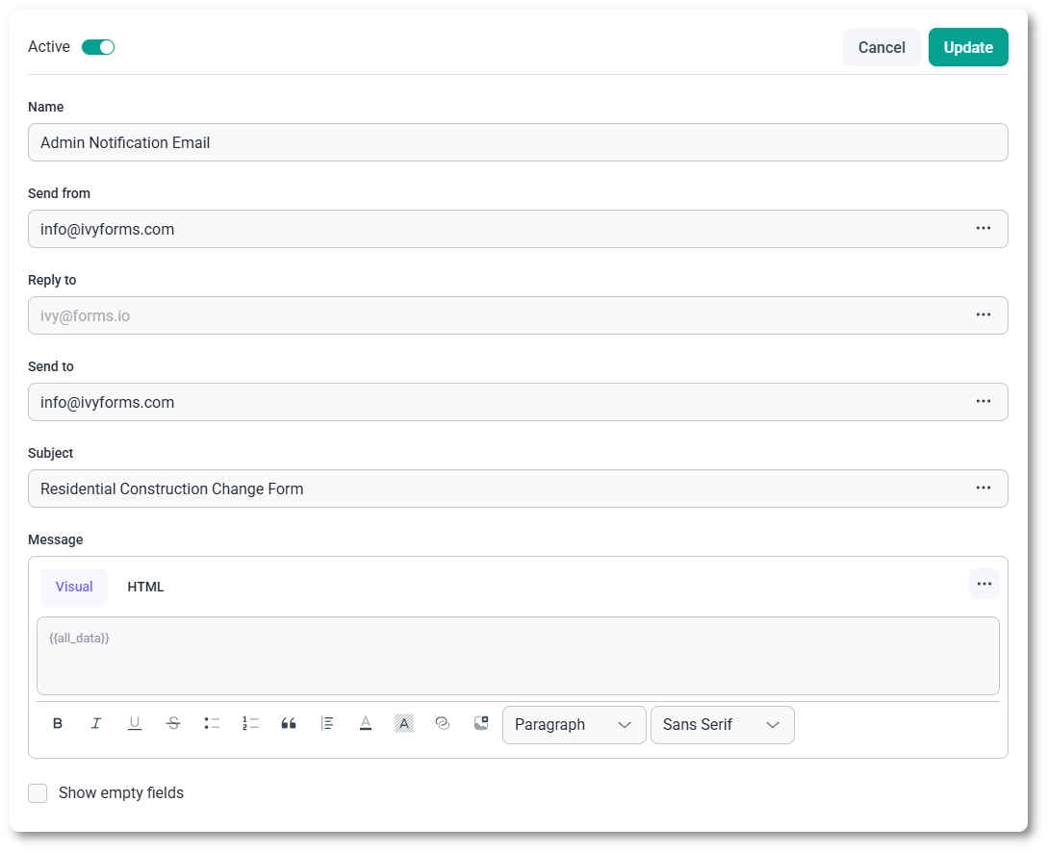1048x852 pixels.
Task: Insert an image into the message
Action: pyautogui.click(x=480, y=723)
